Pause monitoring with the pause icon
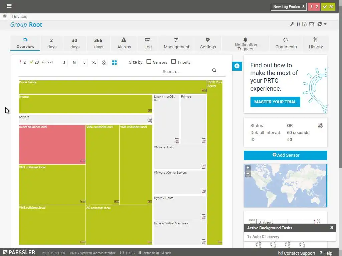Viewport: 342px width, 256px height. click(298, 24)
